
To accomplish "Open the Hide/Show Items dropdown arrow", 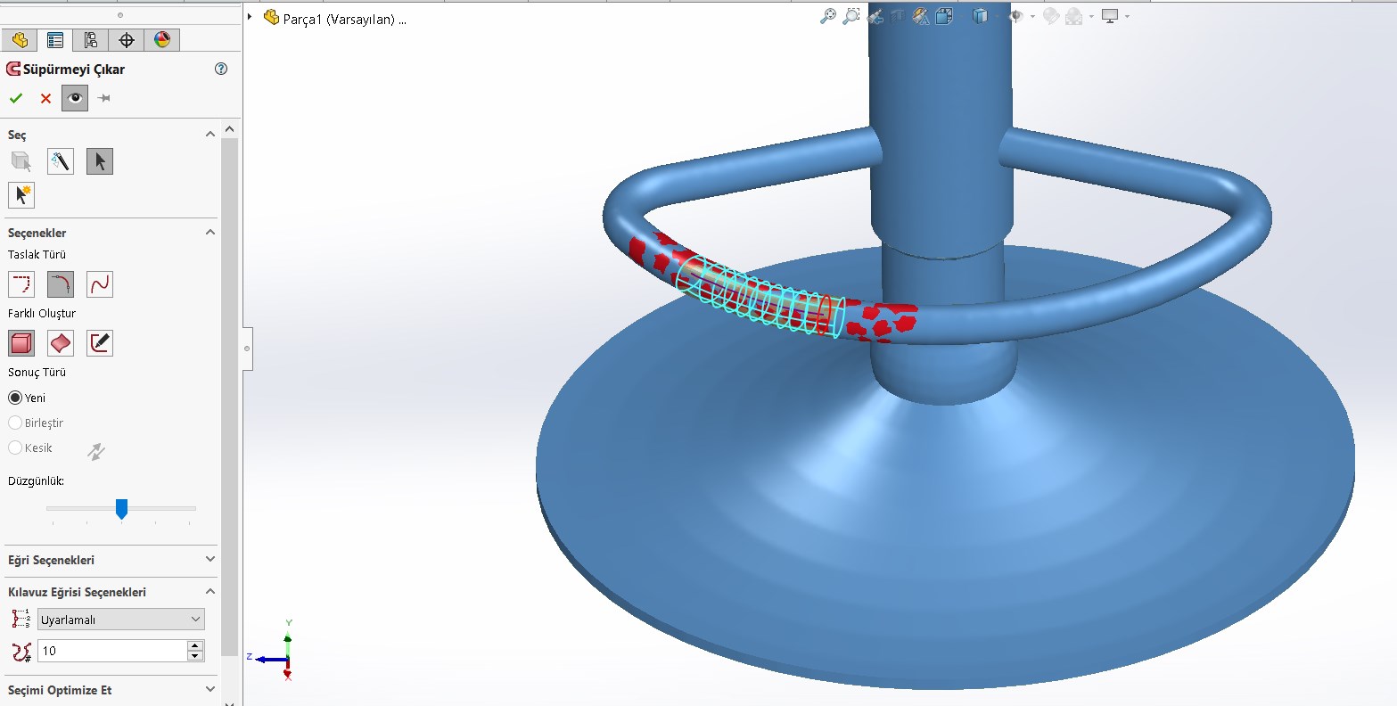I will point(1032,16).
